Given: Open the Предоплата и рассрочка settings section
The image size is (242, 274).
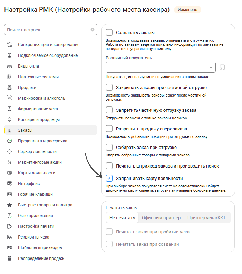Looking at the screenshot, I should (42, 141).
